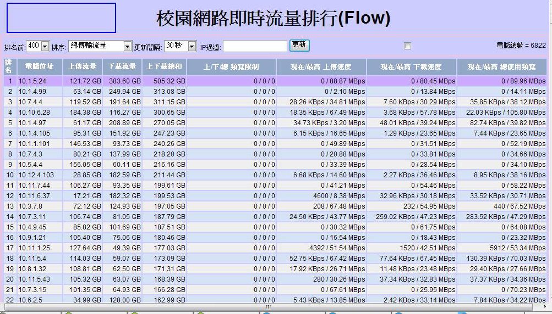Click the 0 / 70.23 MBps bandwidth cell
The height and width of the screenshot is (314, 552).
tap(502, 290)
